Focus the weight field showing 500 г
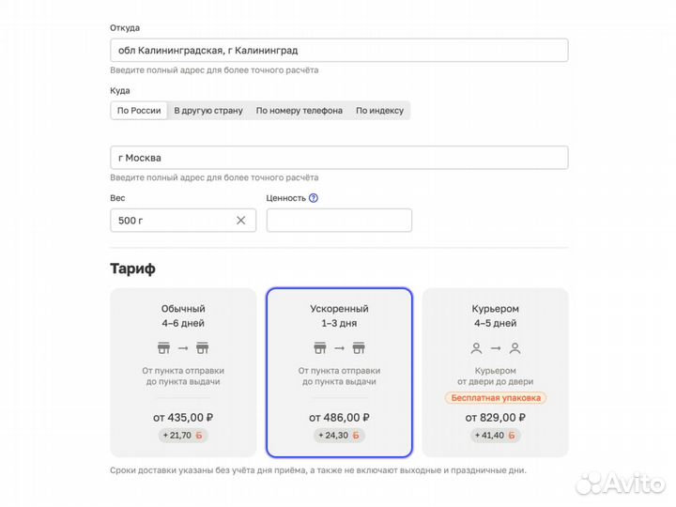Image resolution: width=676 pixels, height=507 pixels. pyautogui.click(x=183, y=221)
